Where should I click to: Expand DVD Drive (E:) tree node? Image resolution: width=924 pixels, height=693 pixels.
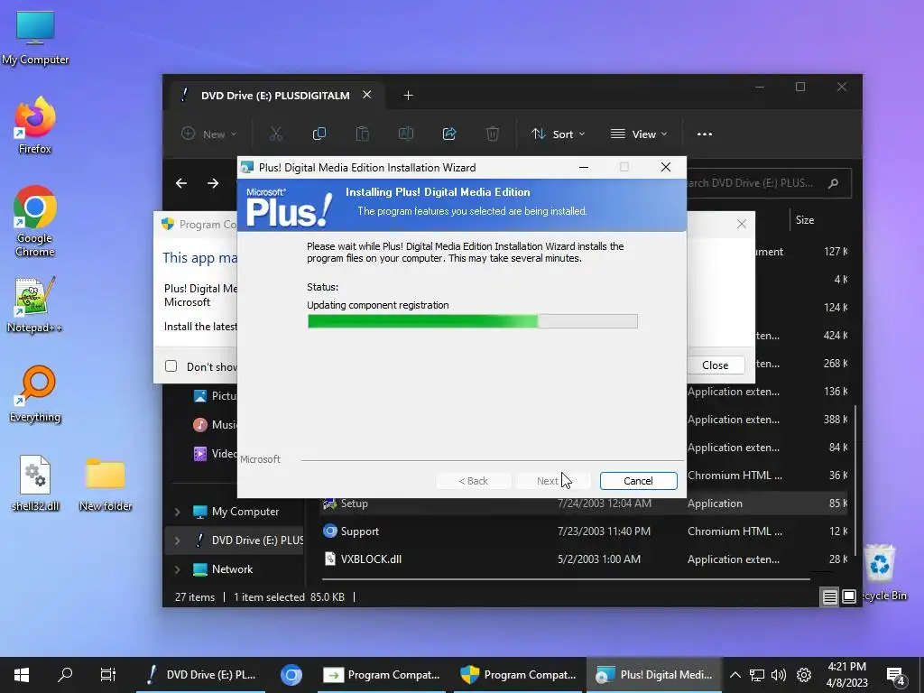click(x=178, y=541)
